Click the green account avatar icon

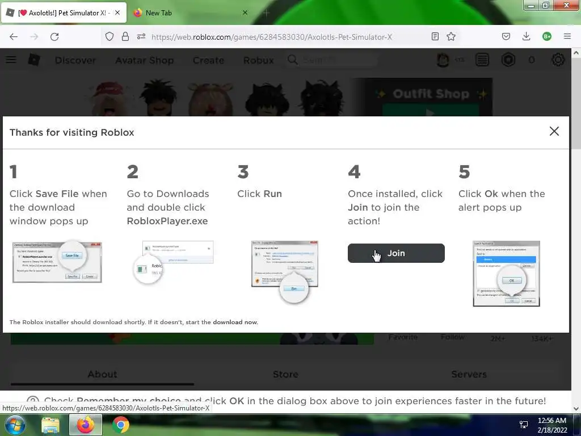[x=546, y=36]
